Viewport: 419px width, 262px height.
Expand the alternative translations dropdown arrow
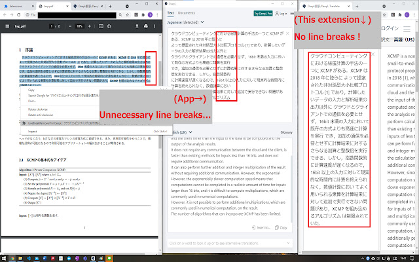288,243
